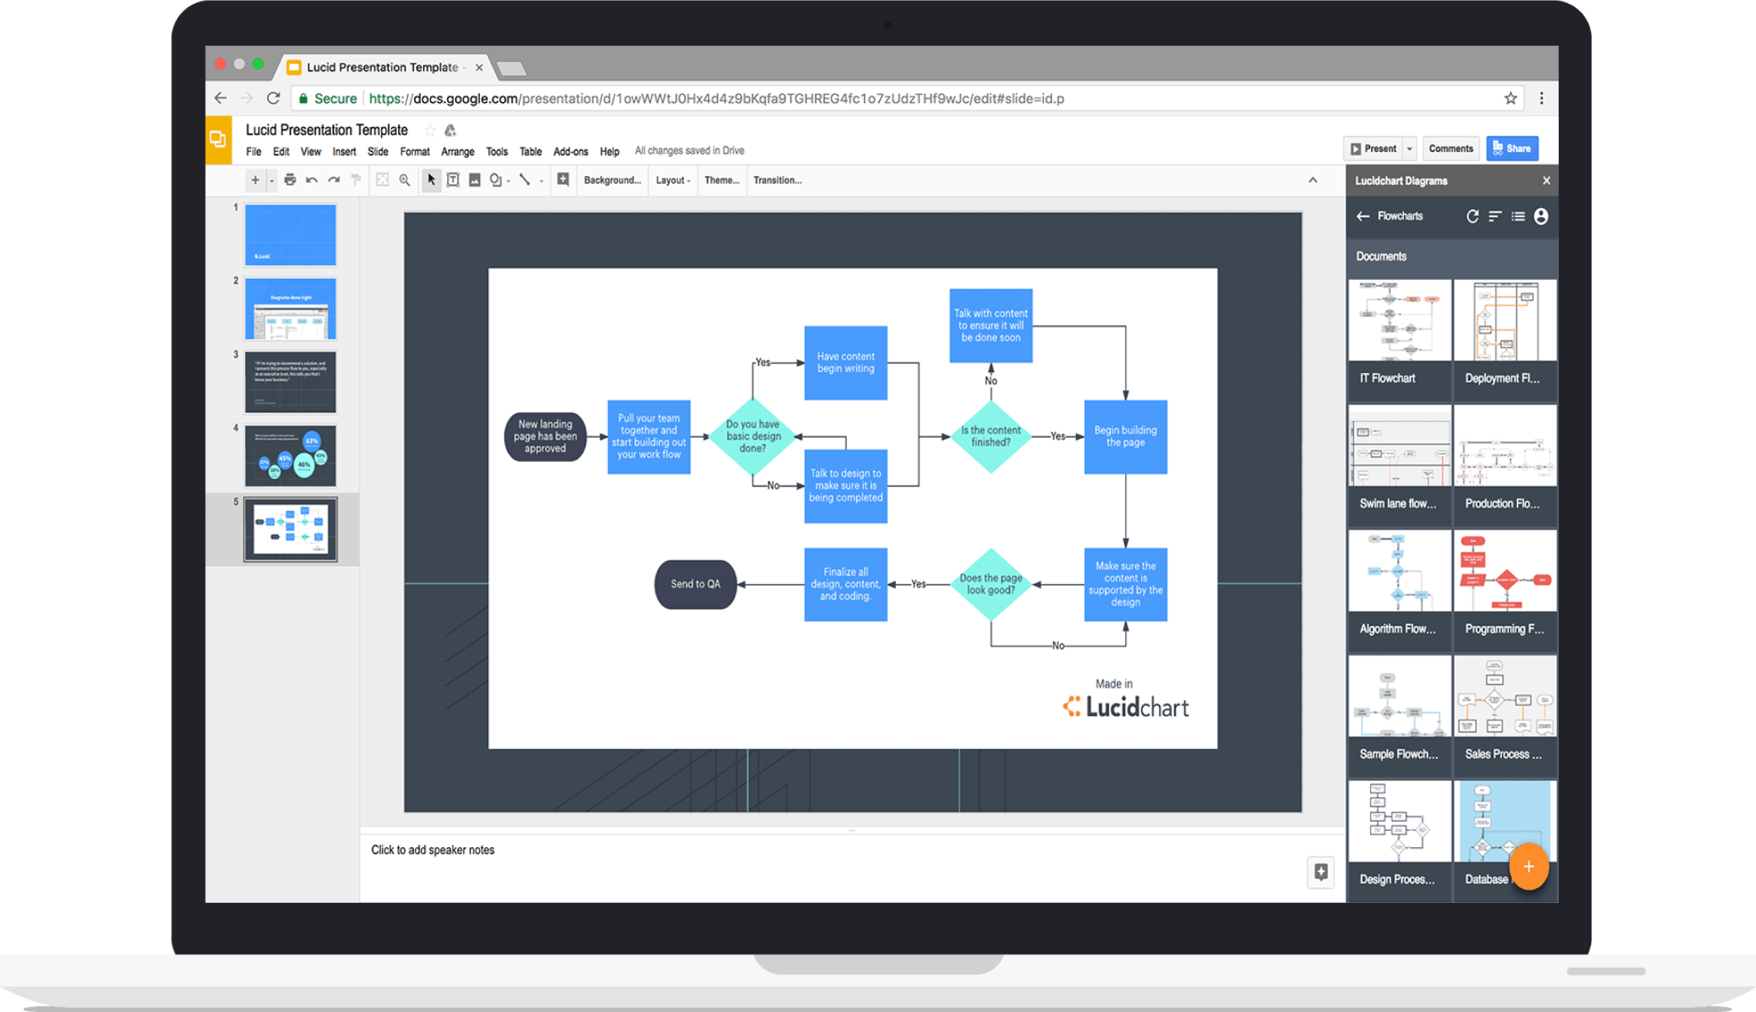Click the Redo arrow
This screenshot has width=1756, height=1012.
pos(334,180)
